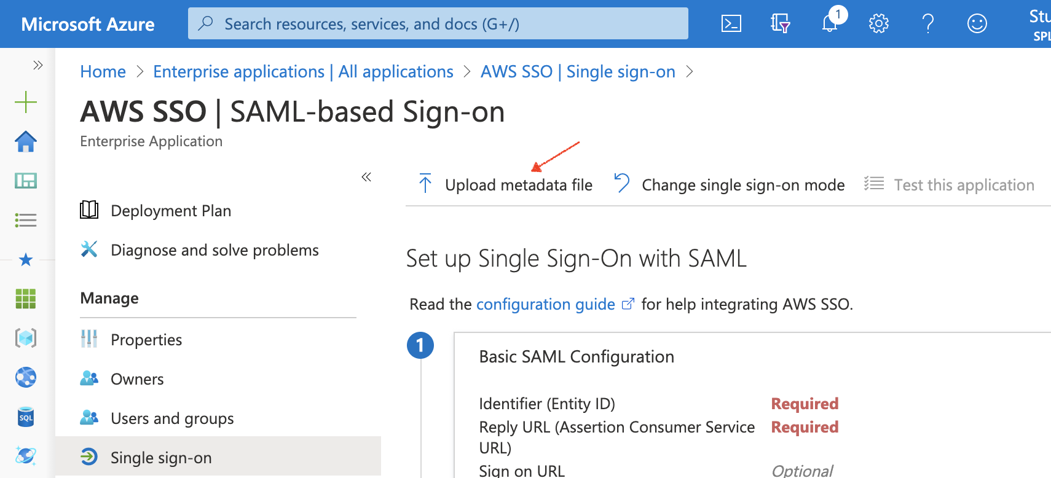Open Users and groups menu item

(172, 418)
